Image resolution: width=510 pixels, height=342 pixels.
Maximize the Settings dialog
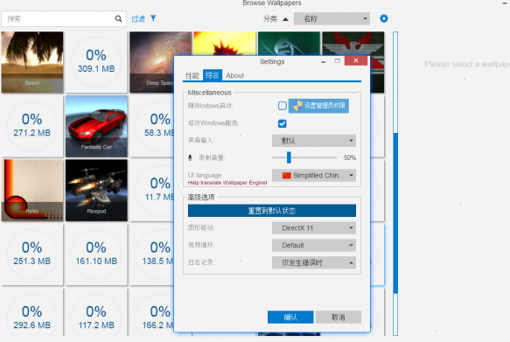click(x=338, y=61)
